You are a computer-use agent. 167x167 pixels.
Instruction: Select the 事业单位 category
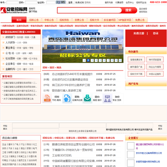pyautogui.click(x=10, y=48)
